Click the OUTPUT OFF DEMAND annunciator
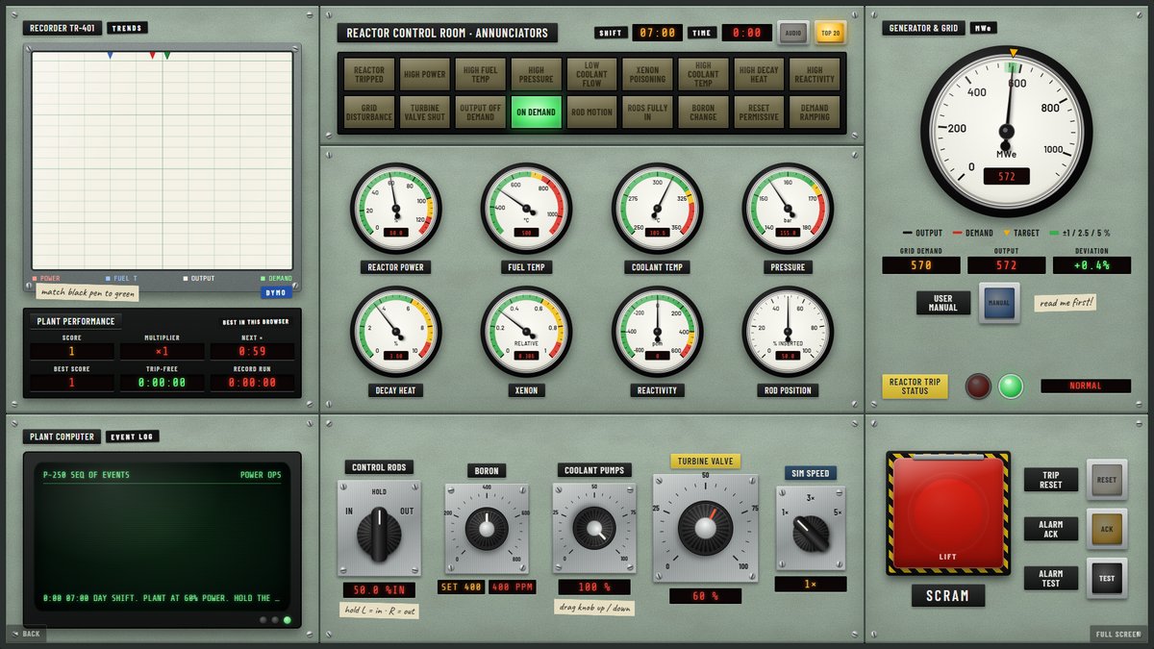This screenshot has width=1154, height=649. point(481,112)
